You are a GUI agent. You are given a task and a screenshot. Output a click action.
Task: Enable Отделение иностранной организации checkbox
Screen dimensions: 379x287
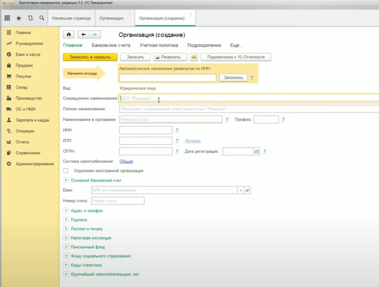pyautogui.click(x=66, y=171)
